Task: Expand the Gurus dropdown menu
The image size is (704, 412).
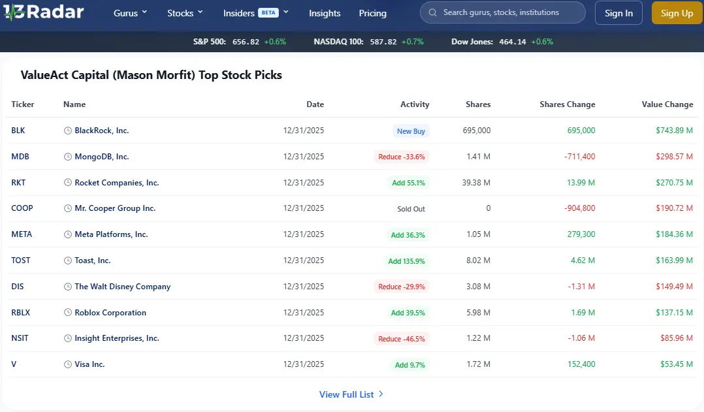Action: point(130,13)
